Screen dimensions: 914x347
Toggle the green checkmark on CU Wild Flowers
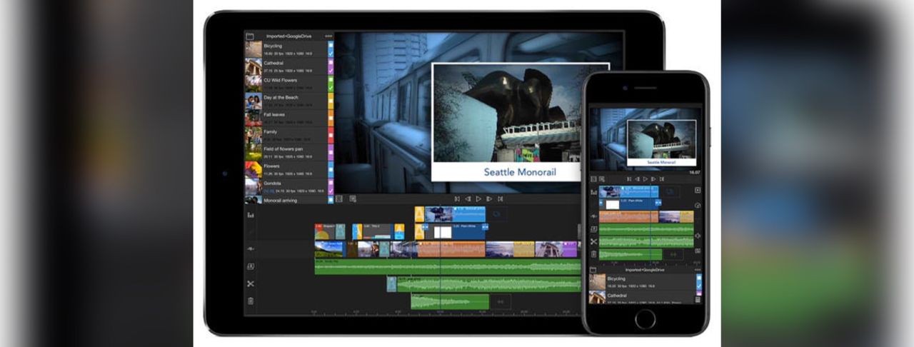click(331, 87)
